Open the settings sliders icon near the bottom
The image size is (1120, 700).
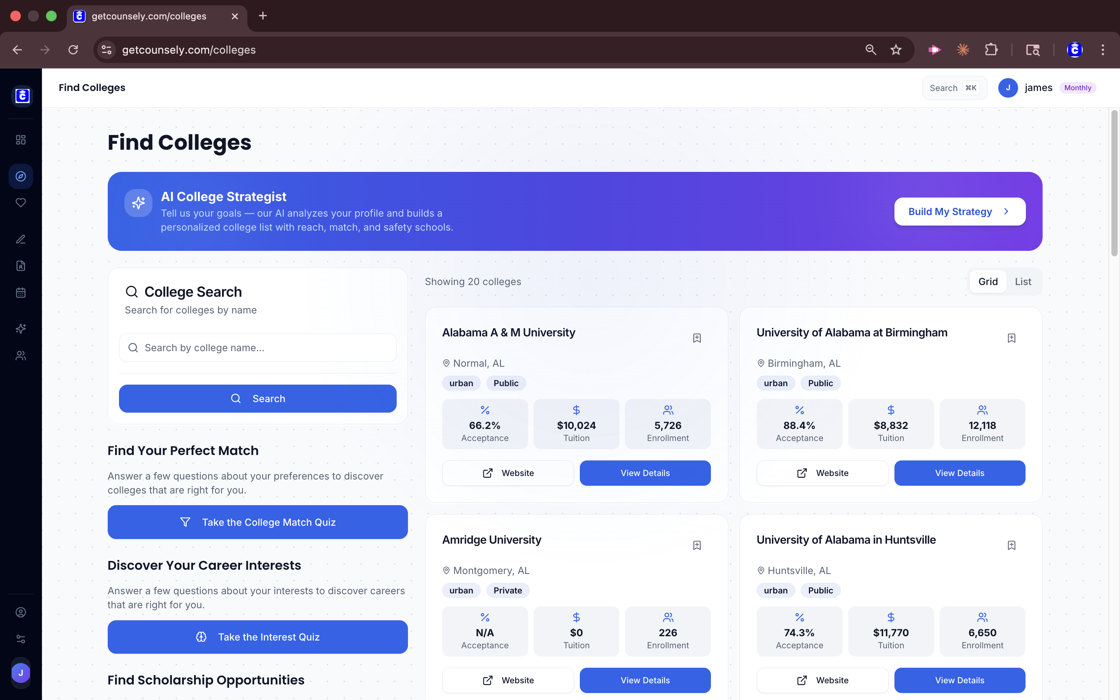coord(20,639)
